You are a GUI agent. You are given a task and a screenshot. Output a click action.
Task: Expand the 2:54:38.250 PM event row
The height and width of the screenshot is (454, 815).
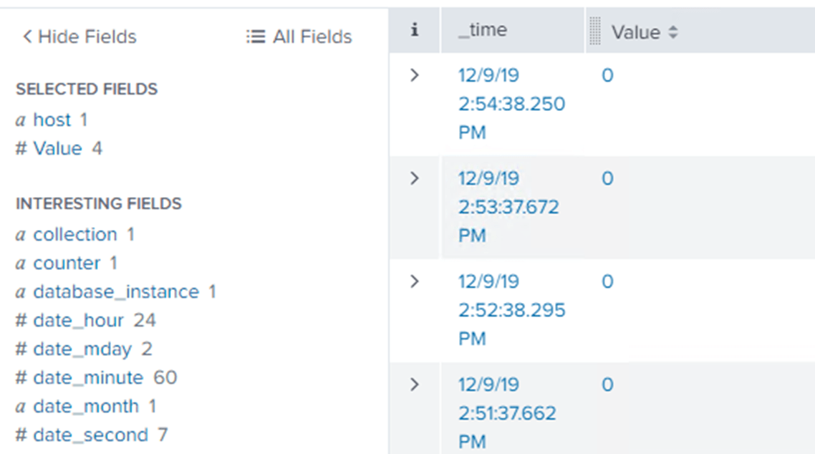[414, 75]
